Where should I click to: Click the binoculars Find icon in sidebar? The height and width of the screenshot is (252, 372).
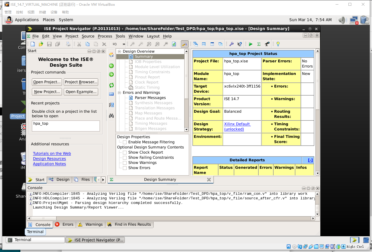tap(111, 116)
